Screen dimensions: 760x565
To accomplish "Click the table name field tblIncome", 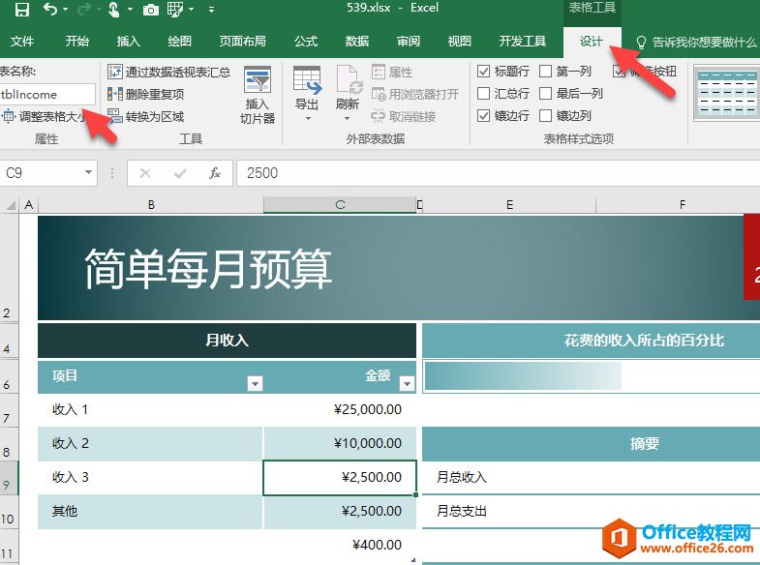I will coord(46,94).
